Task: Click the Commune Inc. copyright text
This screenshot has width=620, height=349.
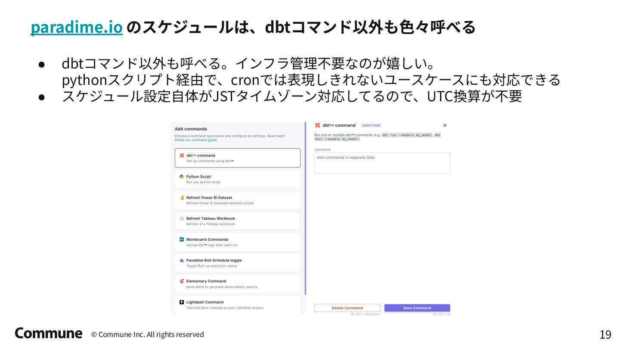Action: tap(148, 334)
